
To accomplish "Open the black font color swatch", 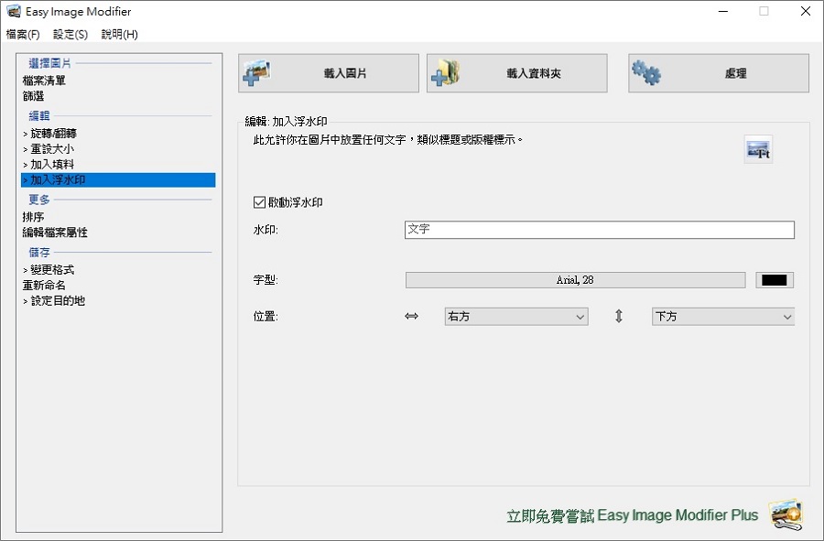I will click(x=775, y=280).
